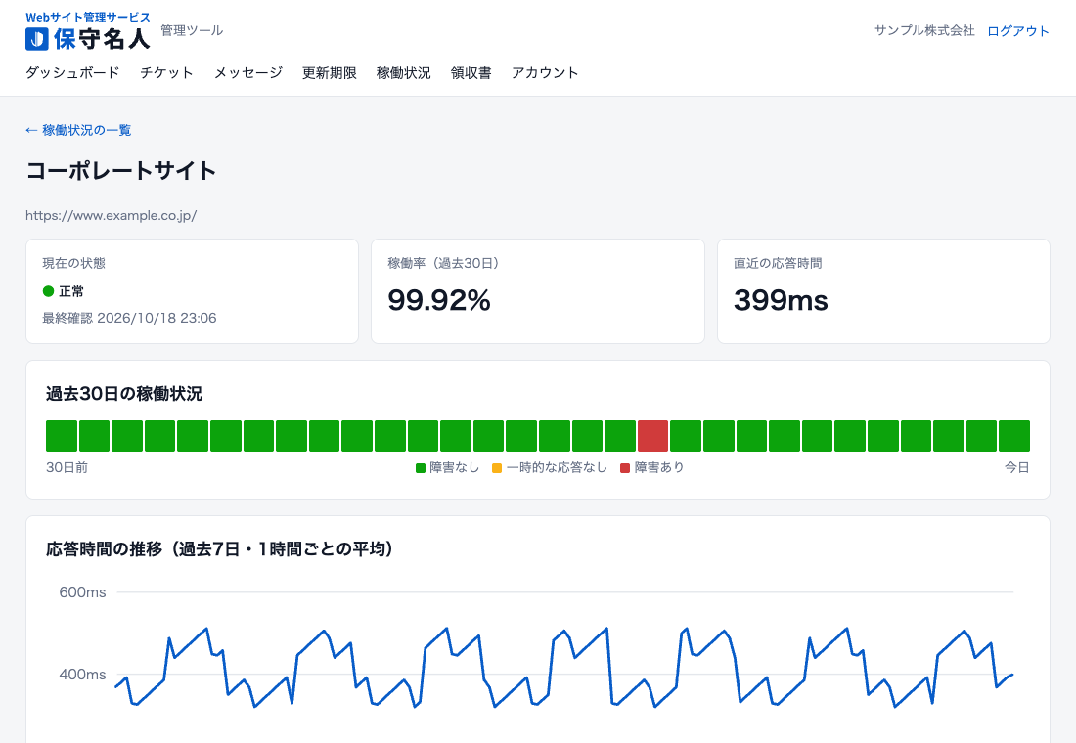Select the red outage day block

pos(652,436)
